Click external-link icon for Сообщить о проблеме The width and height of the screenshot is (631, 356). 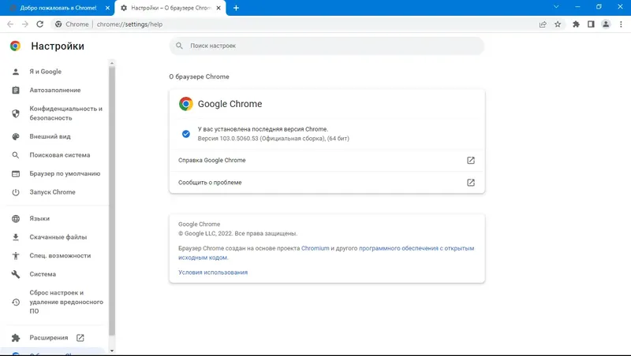coord(471,183)
